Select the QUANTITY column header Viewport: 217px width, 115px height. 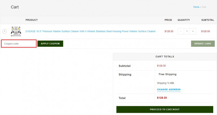[x=184, y=20]
